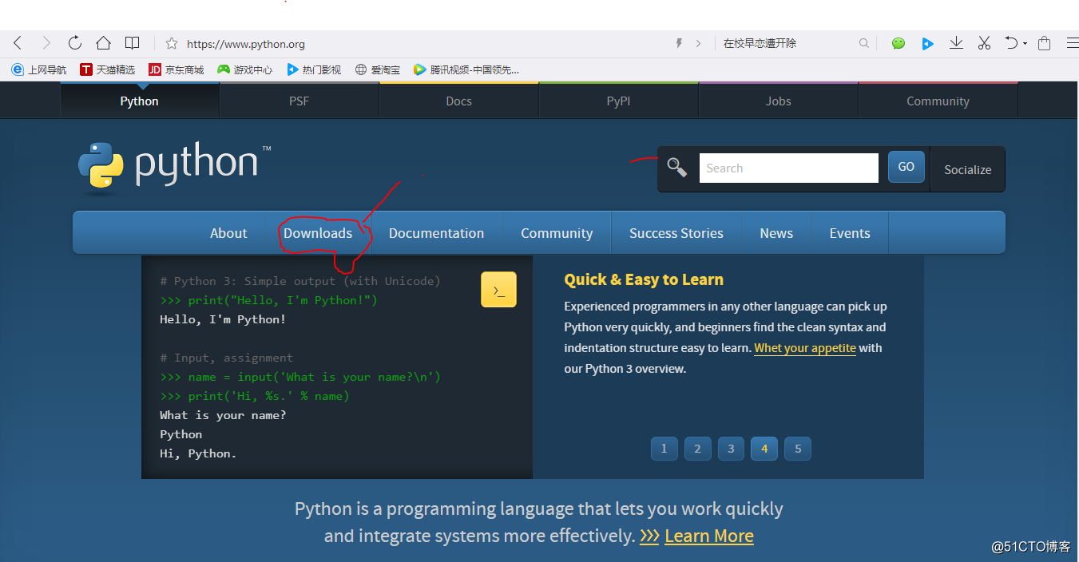Open the 腾讯视频 bookmark

(x=466, y=69)
